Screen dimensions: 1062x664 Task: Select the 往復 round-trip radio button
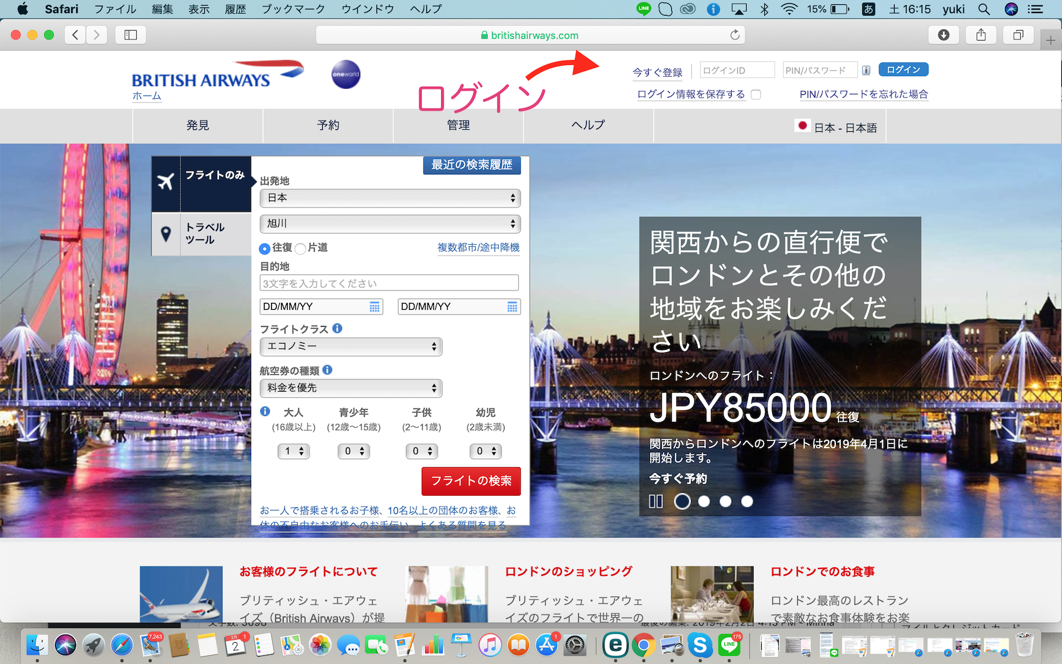pos(265,249)
